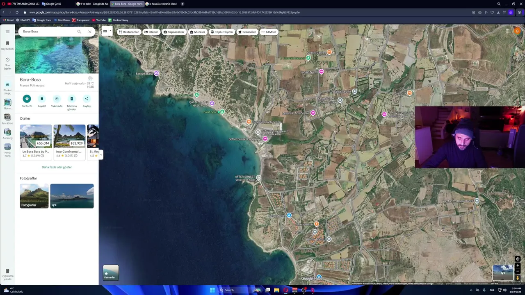Screen dimensions: 525x295
Task: Open Windows Start menu
Action: coord(212,290)
